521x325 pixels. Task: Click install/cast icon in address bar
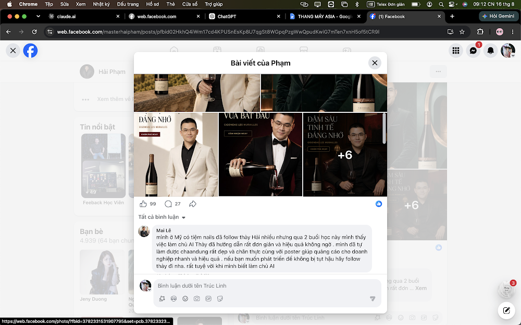tap(450, 32)
